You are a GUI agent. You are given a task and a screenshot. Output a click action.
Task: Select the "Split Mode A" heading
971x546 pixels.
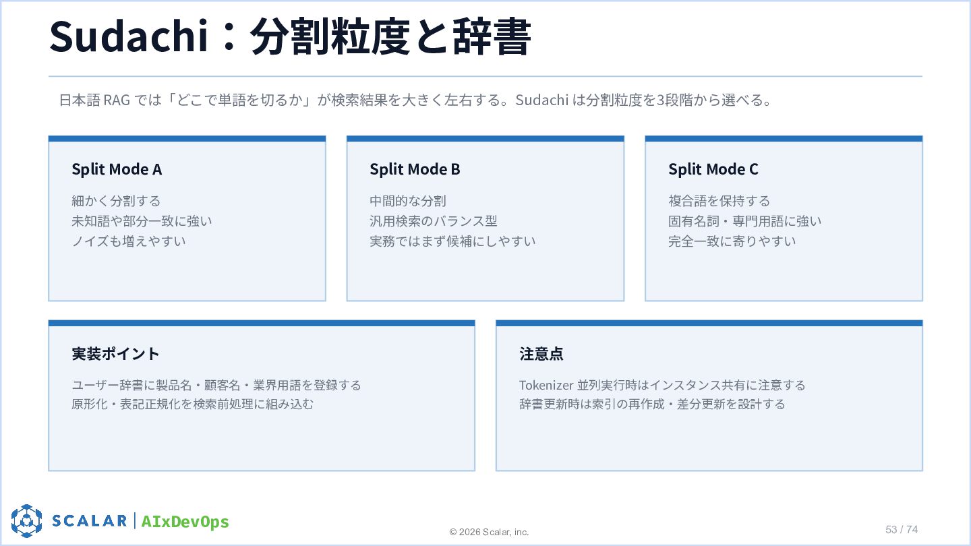pos(117,169)
